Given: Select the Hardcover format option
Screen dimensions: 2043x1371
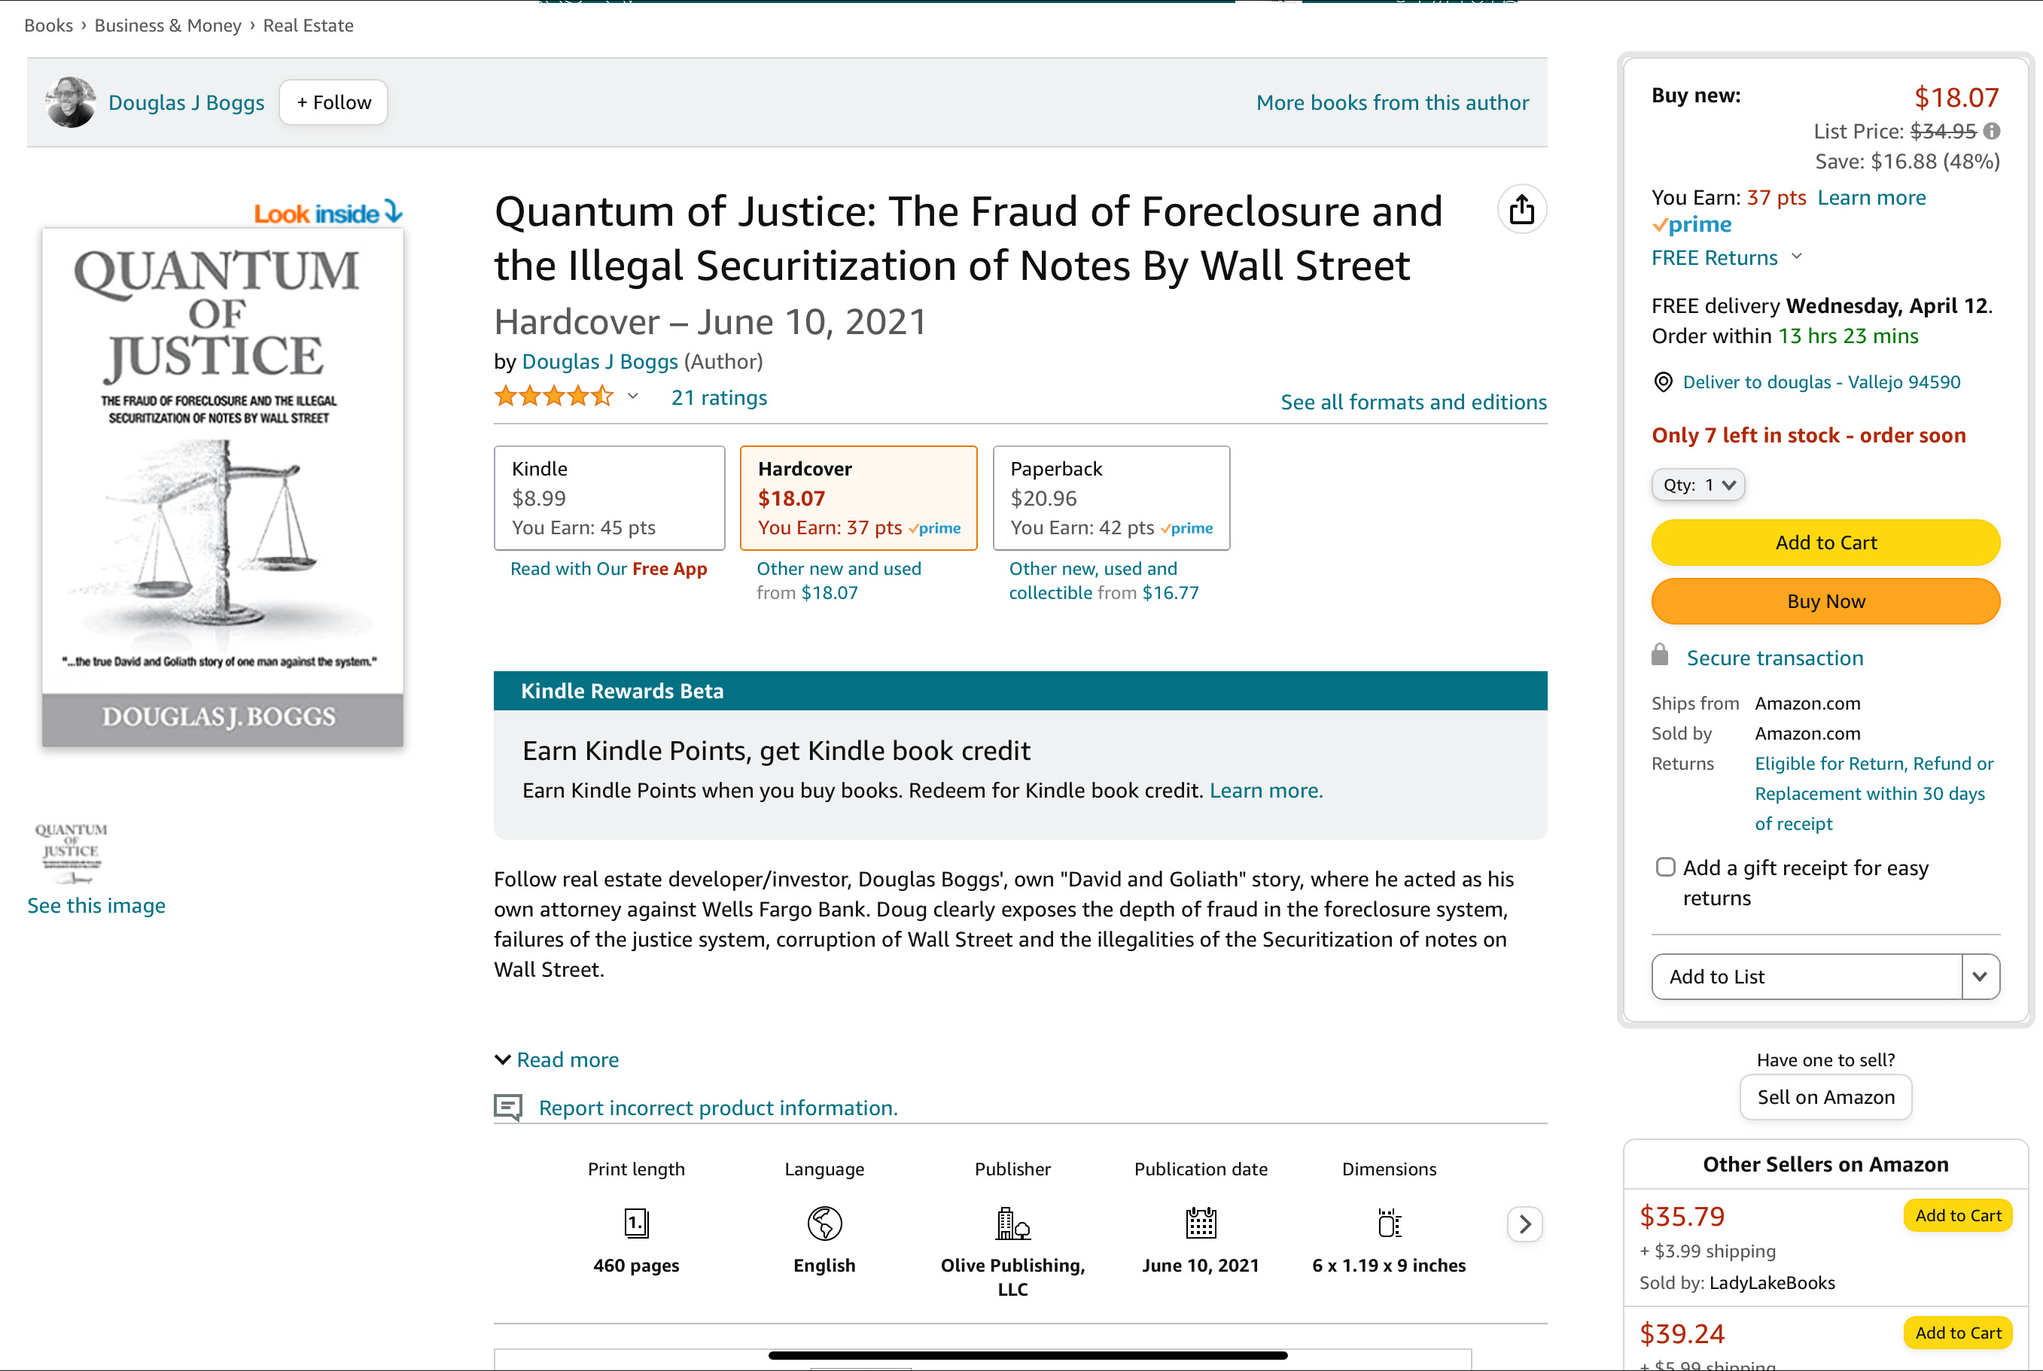Looking at the screenshot, I should coord(858,498).
